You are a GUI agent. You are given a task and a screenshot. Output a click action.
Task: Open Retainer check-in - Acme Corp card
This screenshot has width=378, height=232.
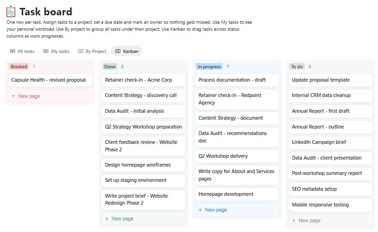coord(143,80)
